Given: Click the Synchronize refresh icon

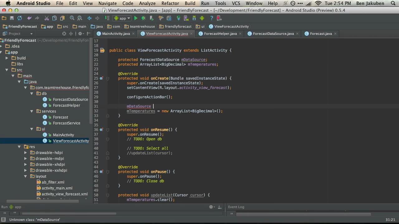Looking at the screenshot, I should [20, 18].
